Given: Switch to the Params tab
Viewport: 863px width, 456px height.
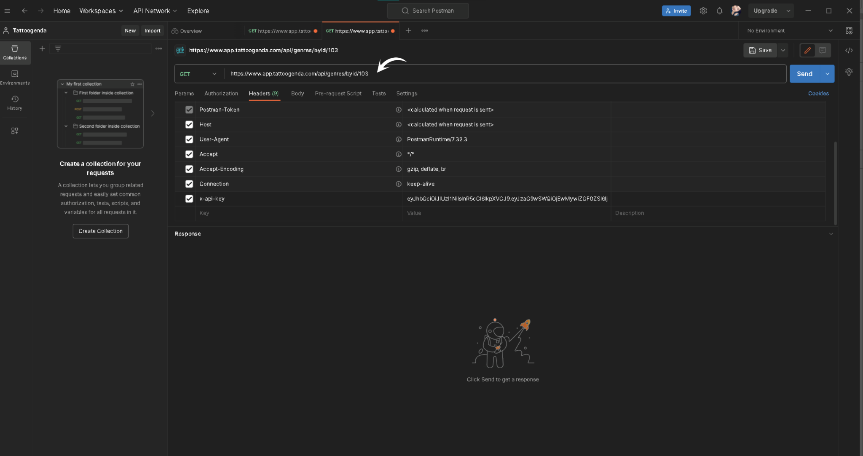Looking at the screenshot, I should click(x=184, y=94).
